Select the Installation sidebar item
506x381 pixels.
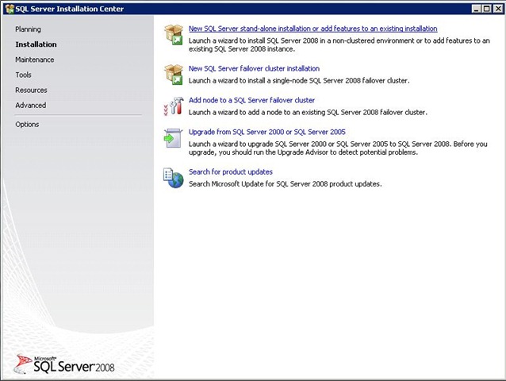(x=36, y=44)
